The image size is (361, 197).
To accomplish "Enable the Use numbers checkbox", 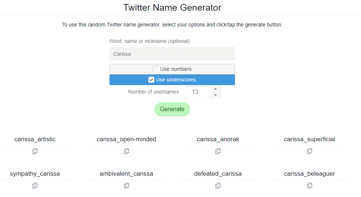I will 156,69.
